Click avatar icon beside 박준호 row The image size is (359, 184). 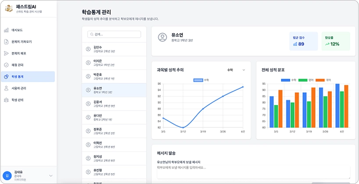click(x=88, y=76)
